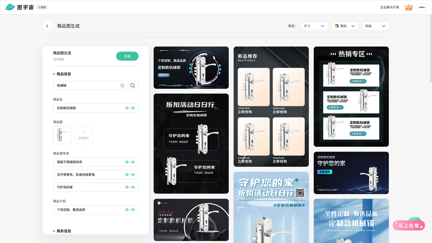Clear the 机械锁 search field
The width and height of the screenshot is (432, 243).
(122, 86)
